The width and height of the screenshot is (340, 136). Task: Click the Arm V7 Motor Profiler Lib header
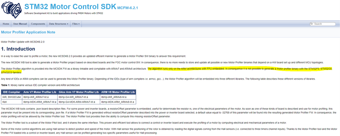(x=40, y=92)
